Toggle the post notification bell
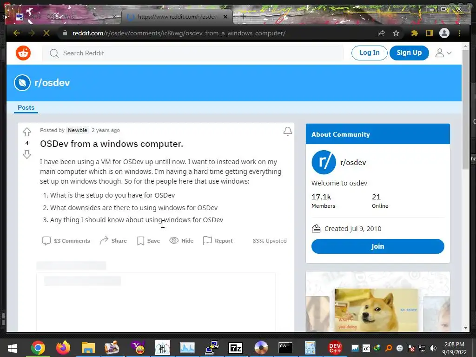The height and width of the screenshot is (357, 476). point(288,131)
